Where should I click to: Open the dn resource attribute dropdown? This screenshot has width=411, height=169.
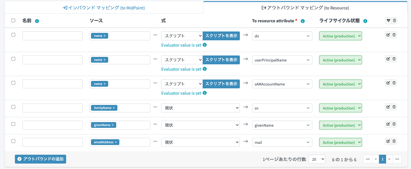(x=282, y=36)
